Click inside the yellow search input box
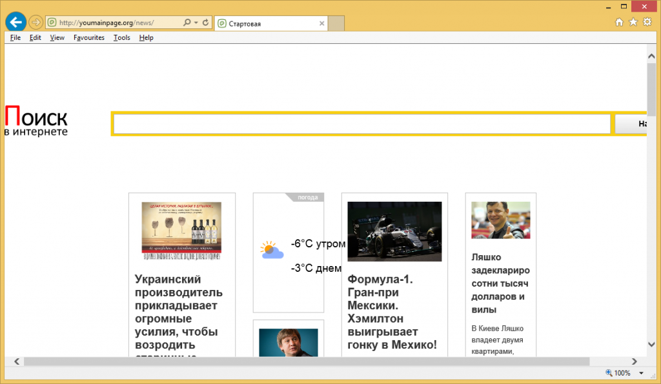Image resolution: width=661 pixels, height=384 pixels. [x=361, y=124]
